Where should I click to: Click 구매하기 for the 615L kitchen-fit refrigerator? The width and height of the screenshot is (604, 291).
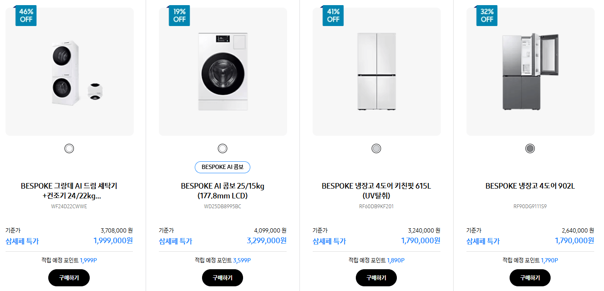point(376,277)
